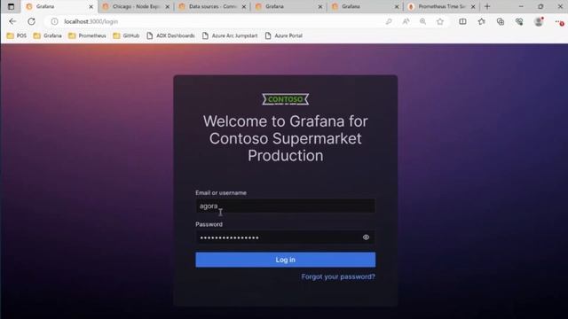This screenshot has height=319, width=568.
Task: Switch to the Prometheus Time Series tab
Action: click(x=442, y=6)
